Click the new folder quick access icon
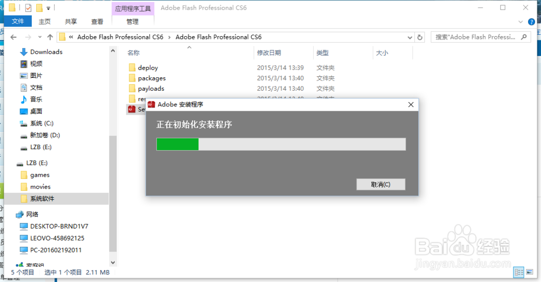 click(39, 8)
